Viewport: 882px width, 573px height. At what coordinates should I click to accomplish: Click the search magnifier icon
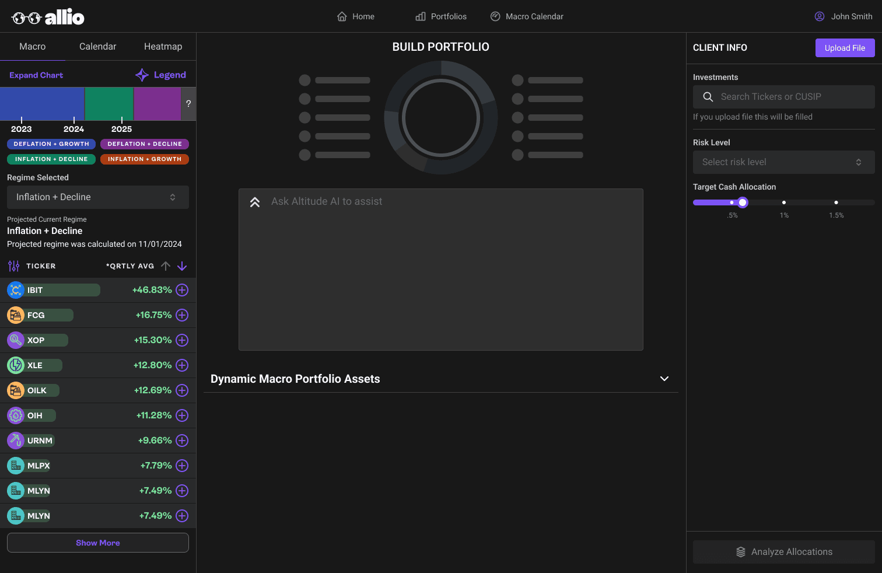point(708,97)
